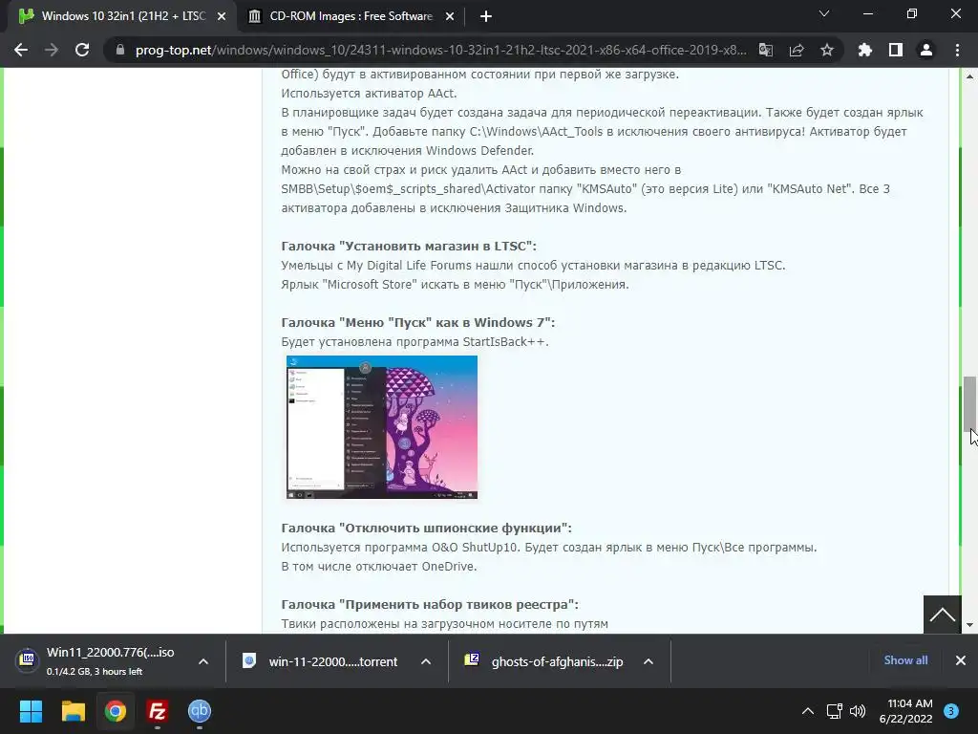Click the address bar URL
This screenshot has height=734, width=978.
[x=440, y=50]
